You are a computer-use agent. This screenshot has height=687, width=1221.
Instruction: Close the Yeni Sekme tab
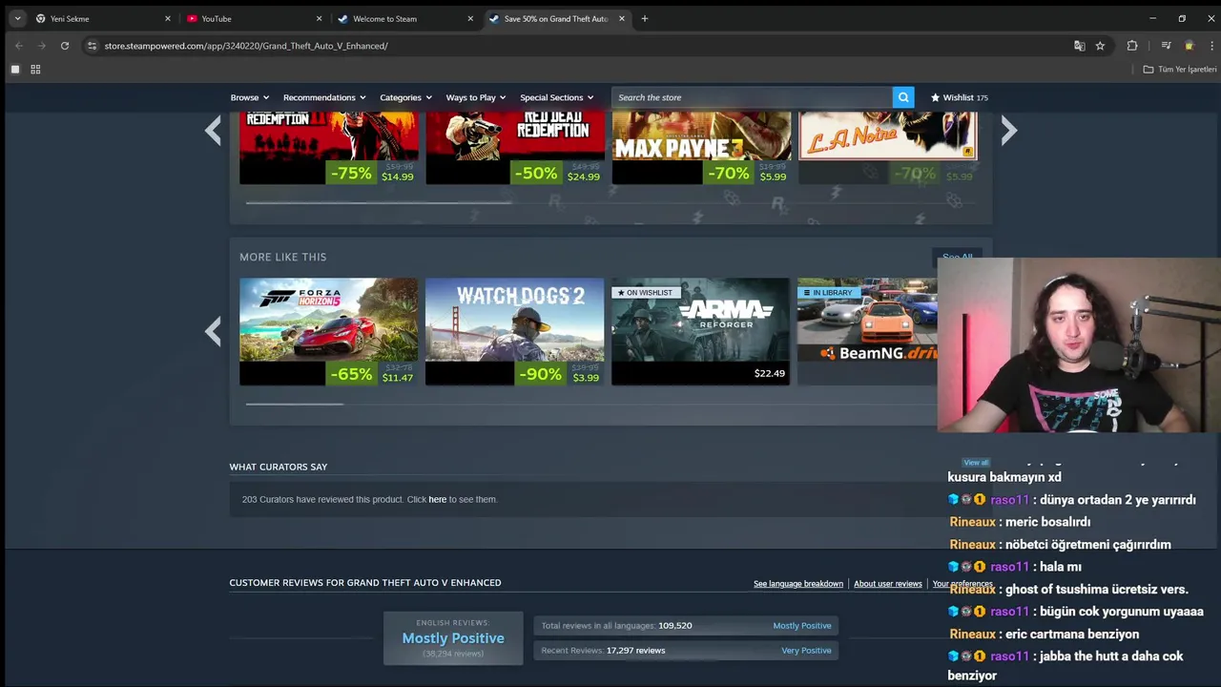click(x=168, y=18)
